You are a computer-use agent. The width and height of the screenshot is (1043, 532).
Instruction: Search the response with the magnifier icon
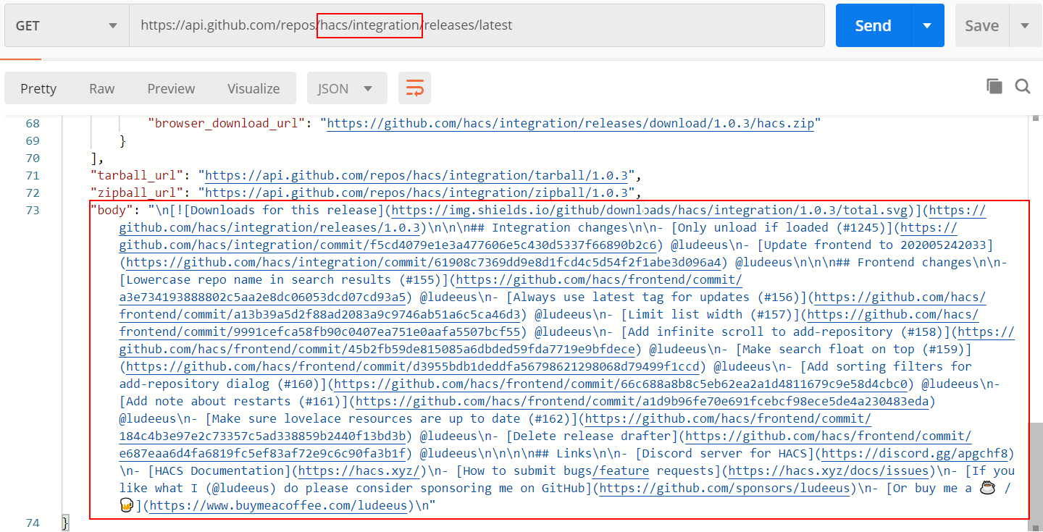(x=1023, y=87)
